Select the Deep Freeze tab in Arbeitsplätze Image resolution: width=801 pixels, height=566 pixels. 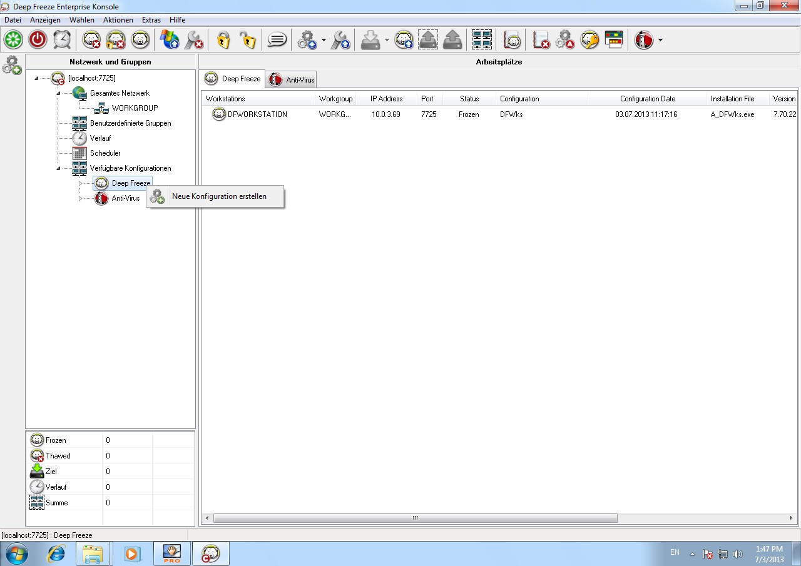click(233, 79)
